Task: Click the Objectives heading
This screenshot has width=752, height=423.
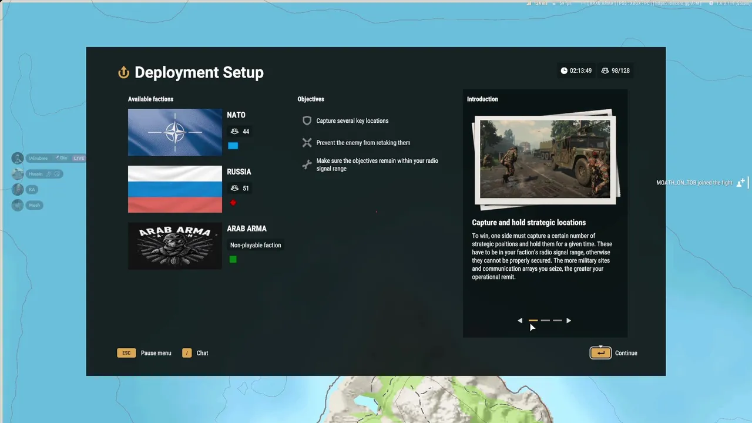Action: tap(311, 99)
